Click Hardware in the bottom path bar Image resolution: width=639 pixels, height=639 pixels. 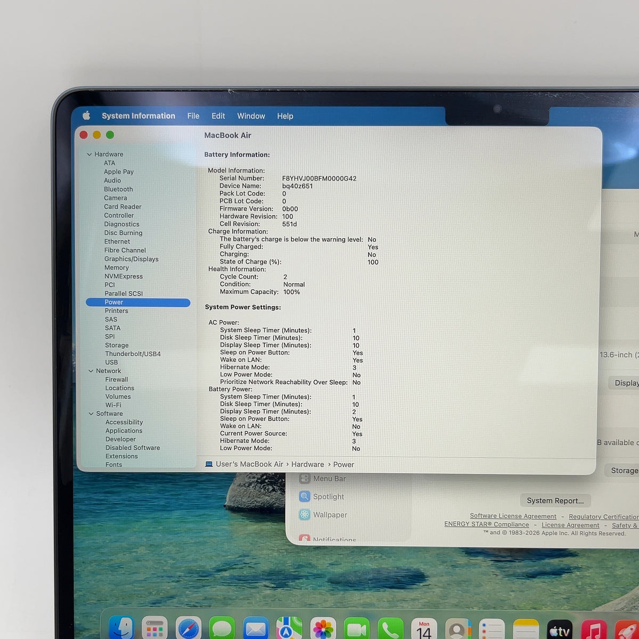[307, 464]
